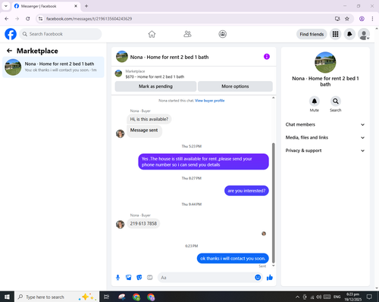Open the taskbar clock and date
379x302 pixels.
point(352,297)
